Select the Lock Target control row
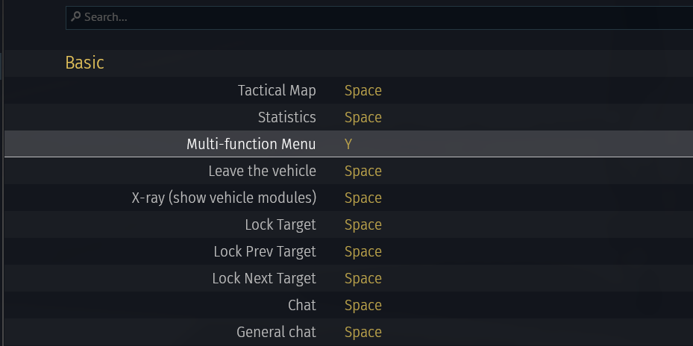693x346 pixels. point(348,224)
